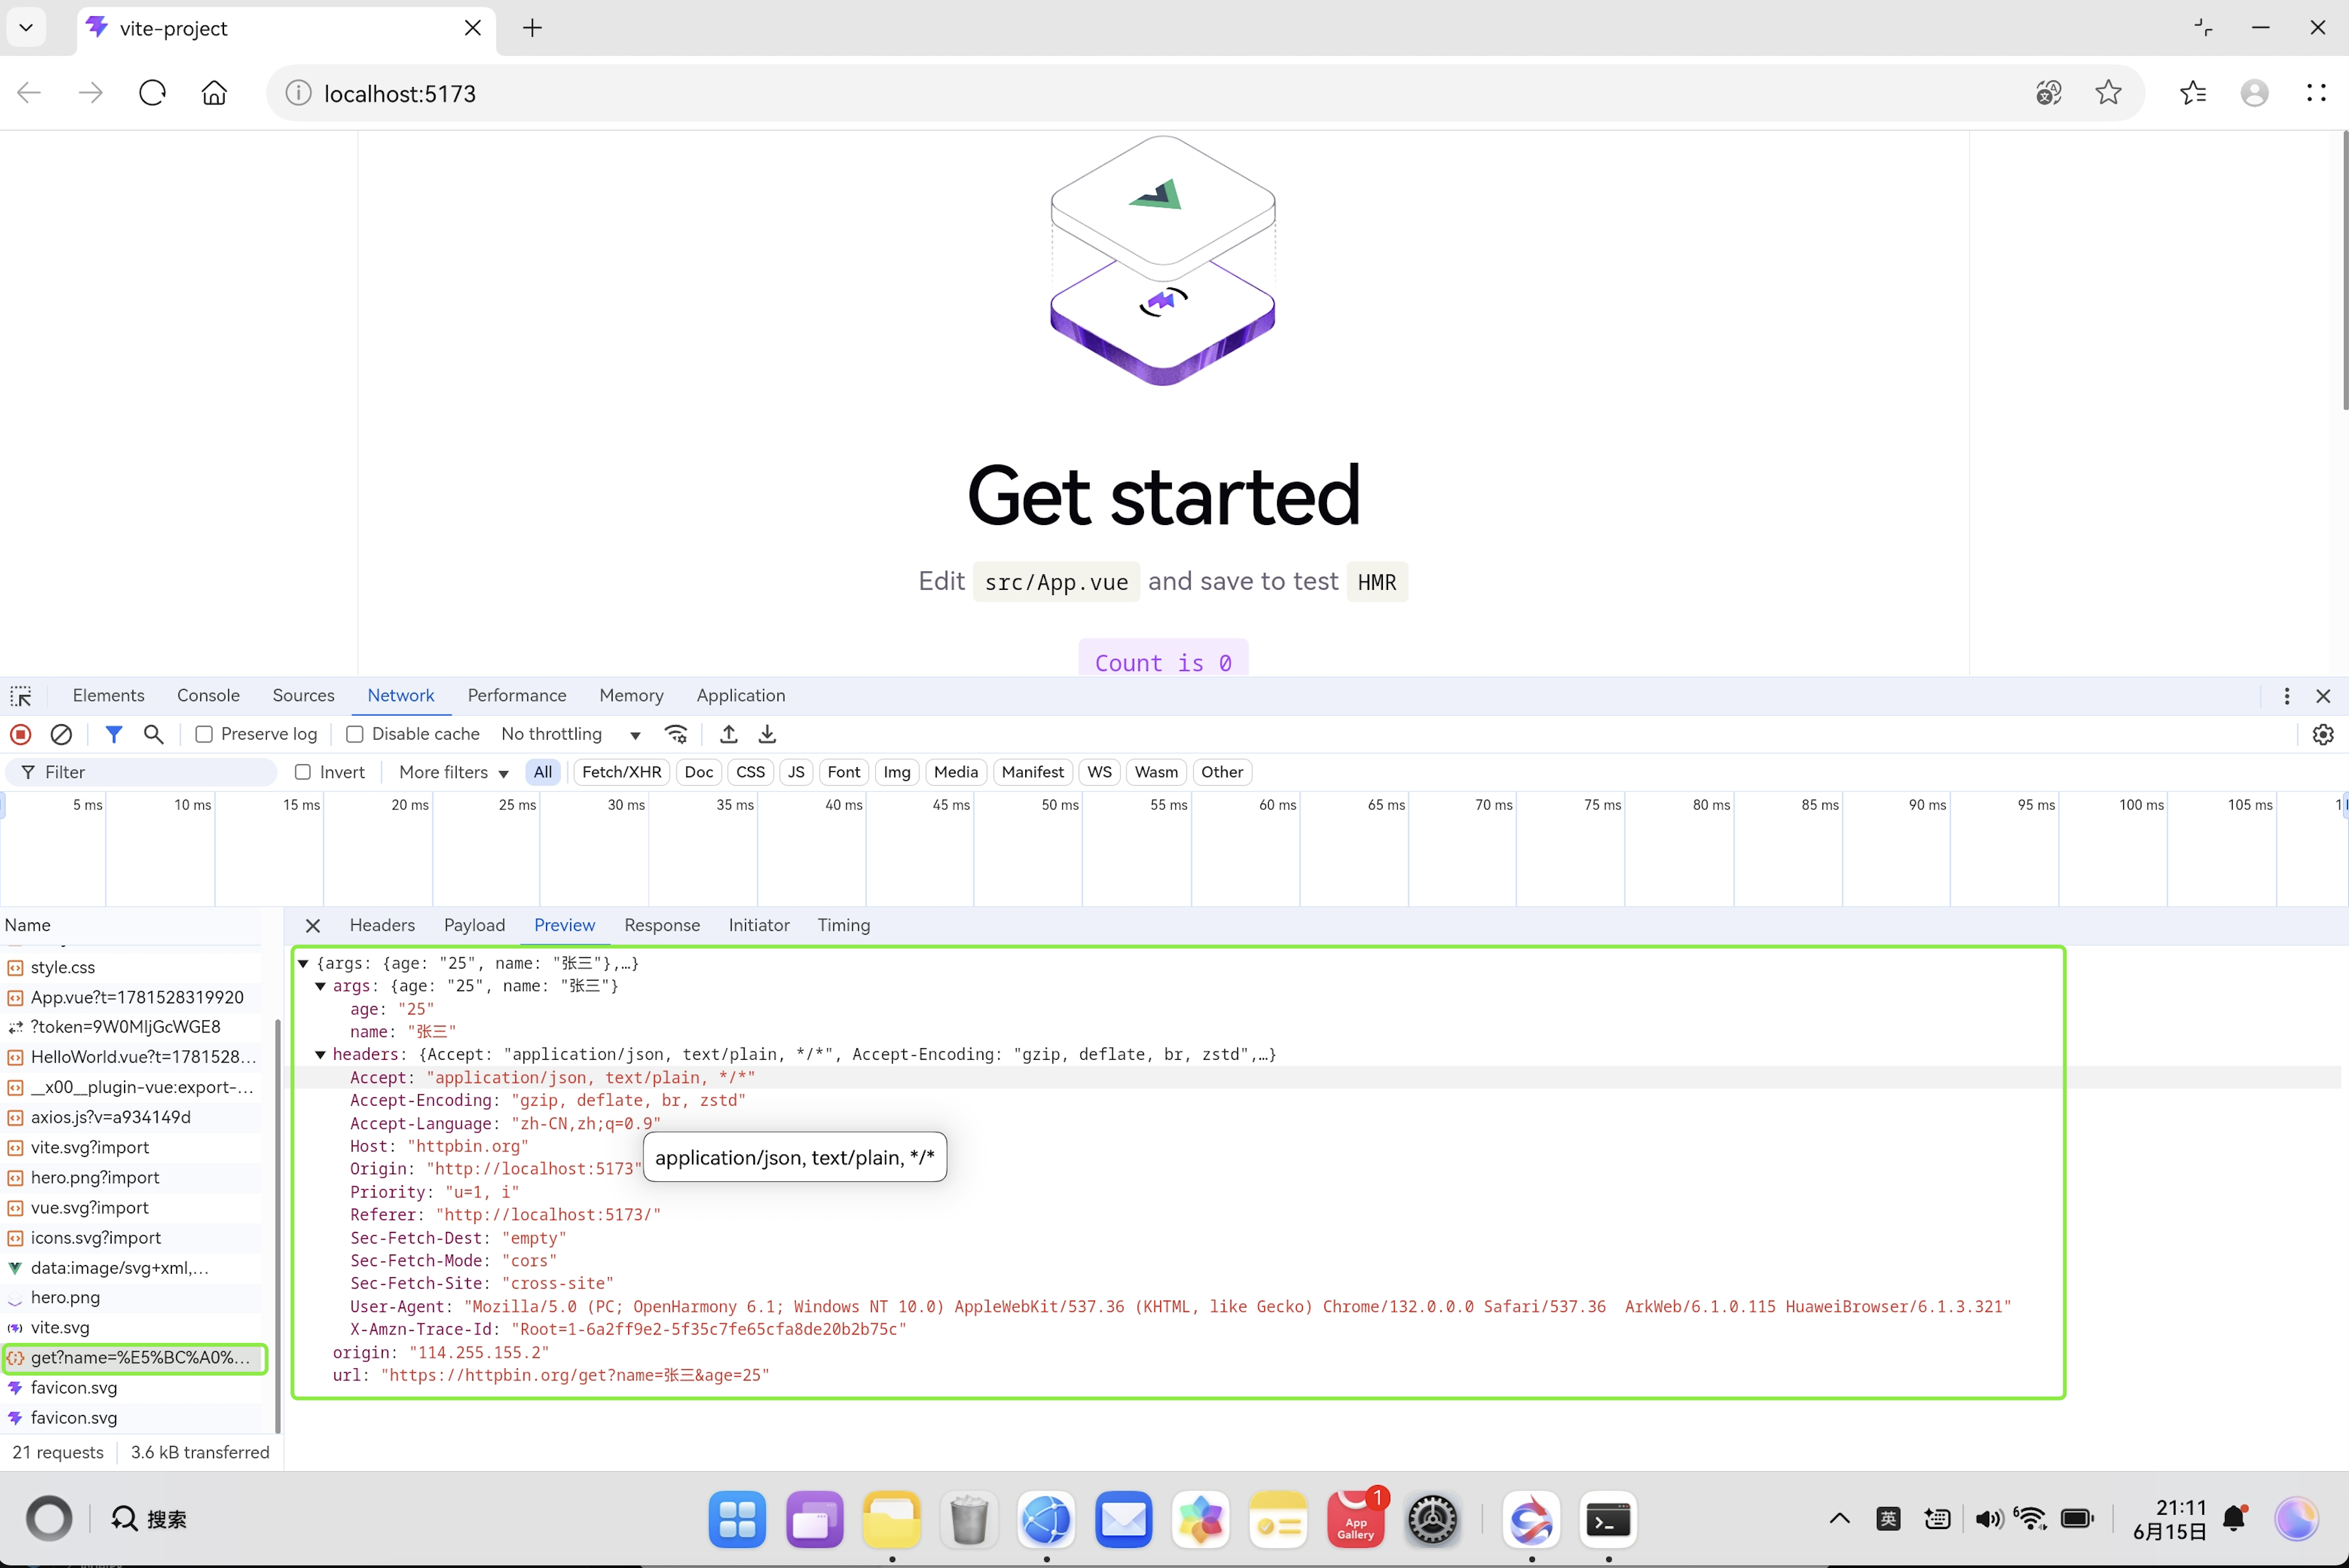
Task: Select the All filter chip
Action: coord(542,772)
